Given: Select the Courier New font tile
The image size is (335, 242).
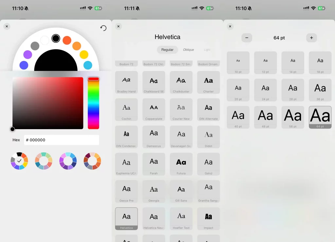Looking at the screenshot, I should (x=181, y=110).
